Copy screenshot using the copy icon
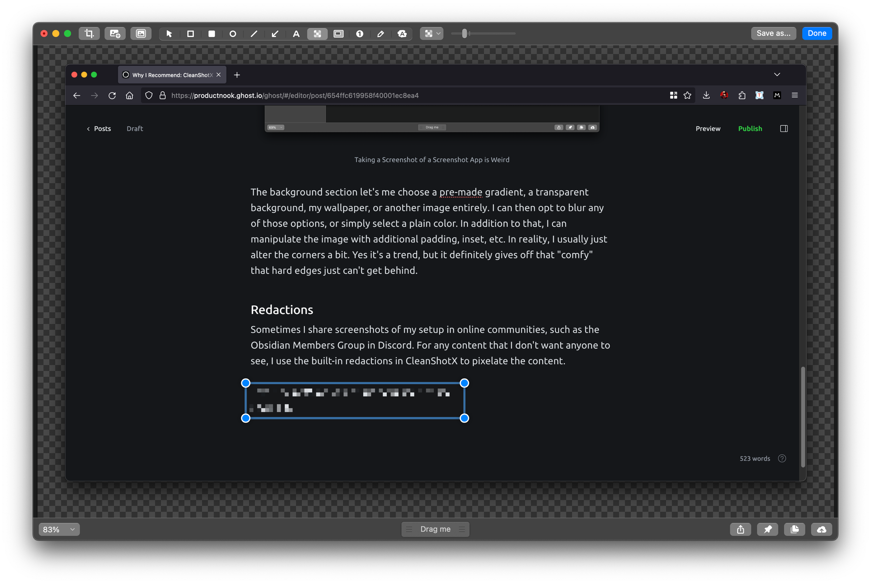The height and width of the screenshot is (584, 871). click(794, 529)
